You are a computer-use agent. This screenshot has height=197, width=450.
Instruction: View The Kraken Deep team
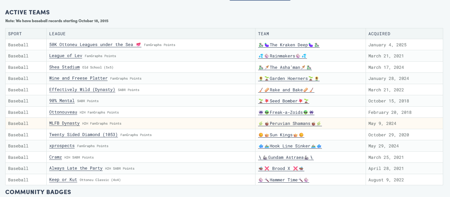point(289,45)
